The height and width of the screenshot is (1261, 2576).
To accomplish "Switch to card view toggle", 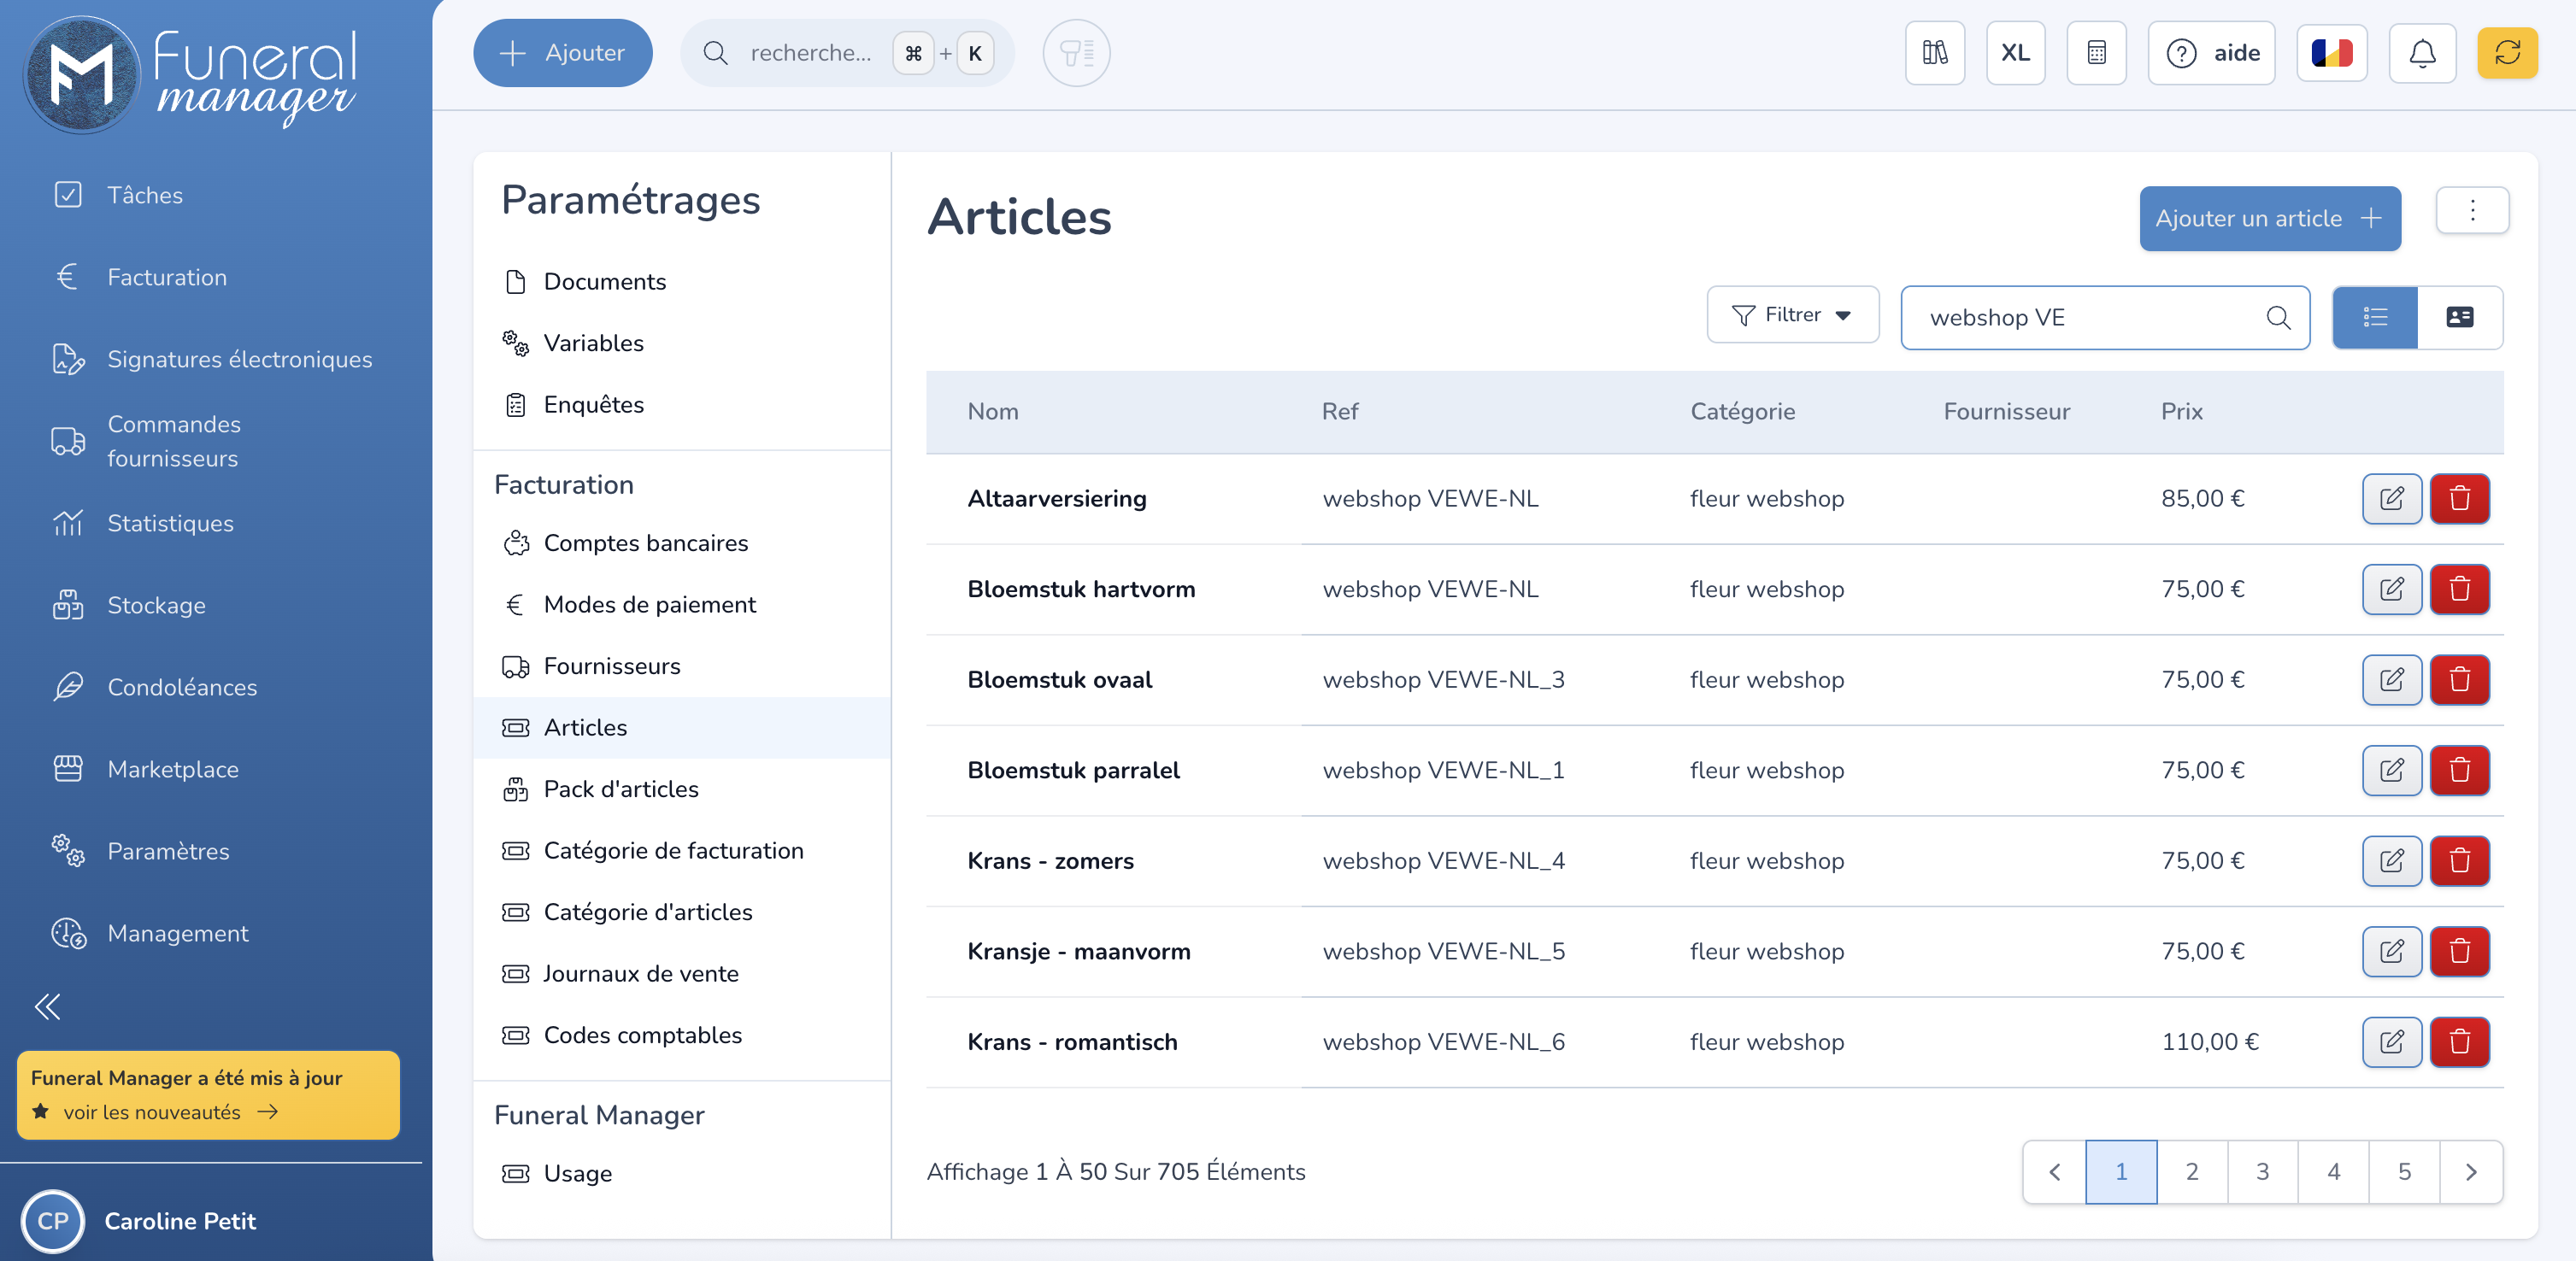I will 2459,318.
